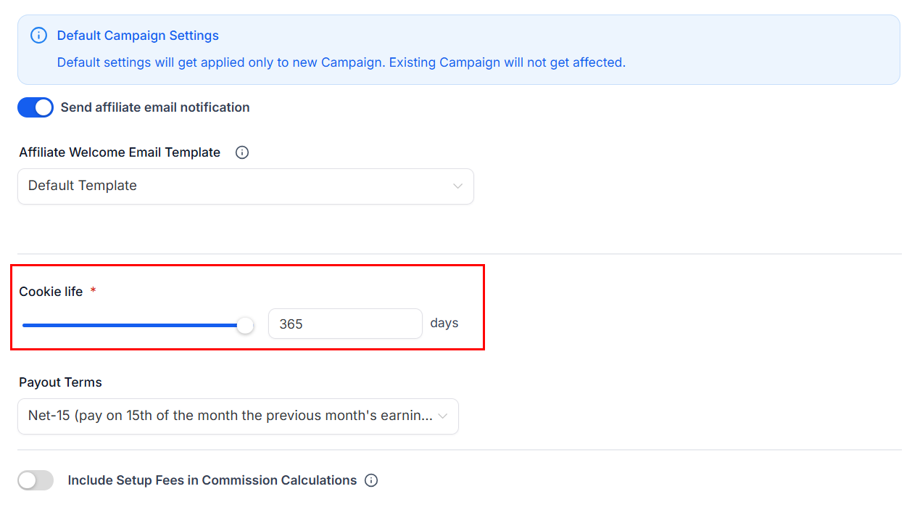Click the chevron arrow on Payout Terms select
Screen dimensions: 912x518
coord(442,416)
